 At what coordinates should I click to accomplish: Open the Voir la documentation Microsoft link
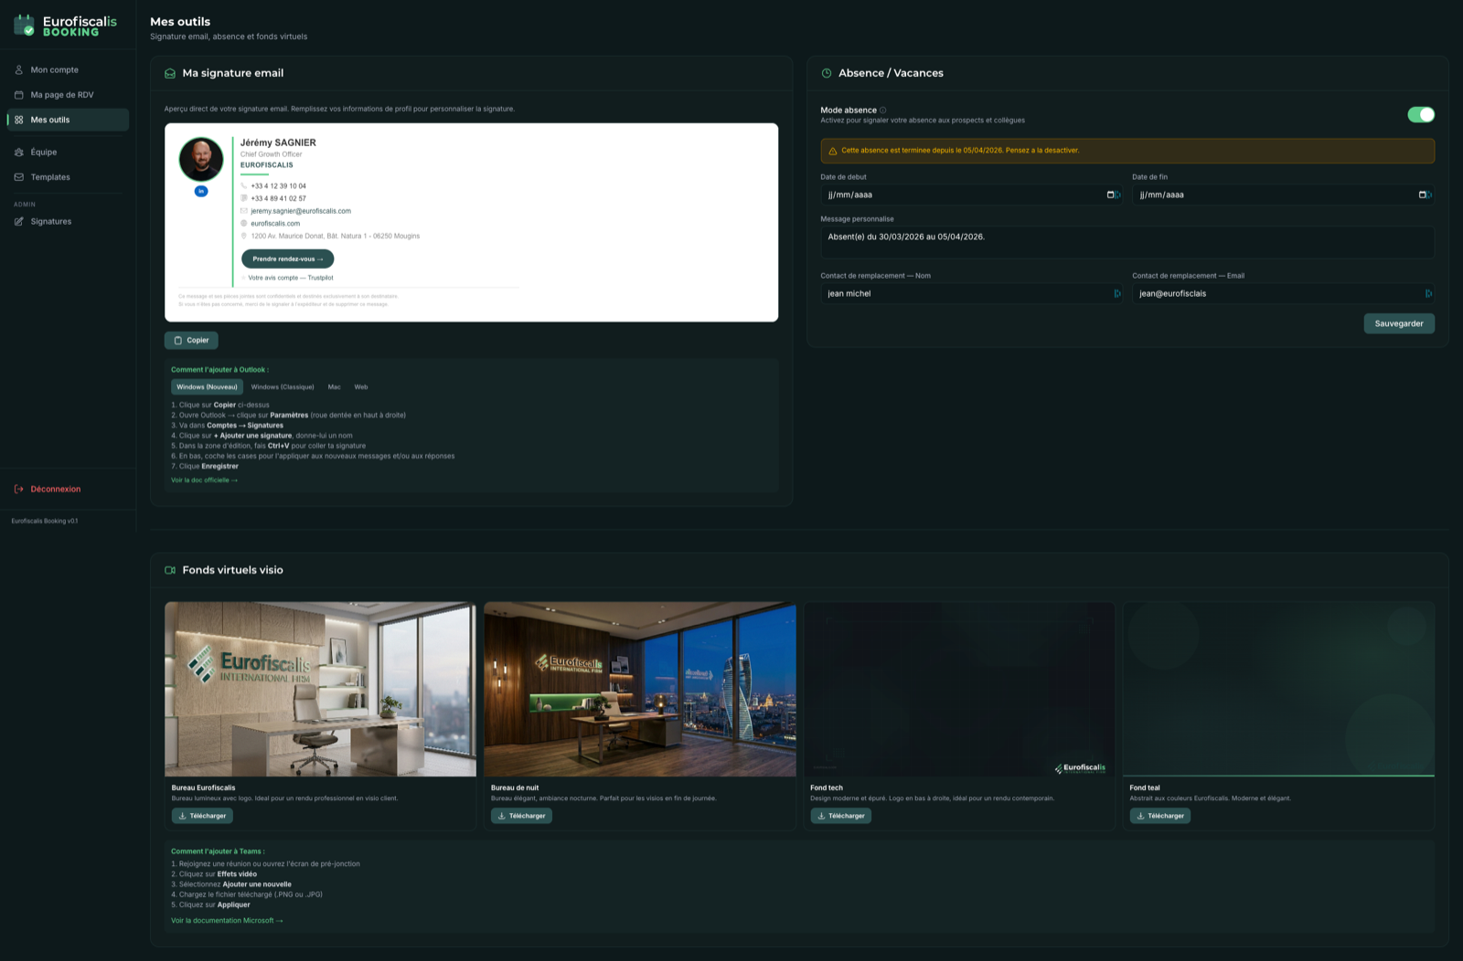click(x=227, y=921)
